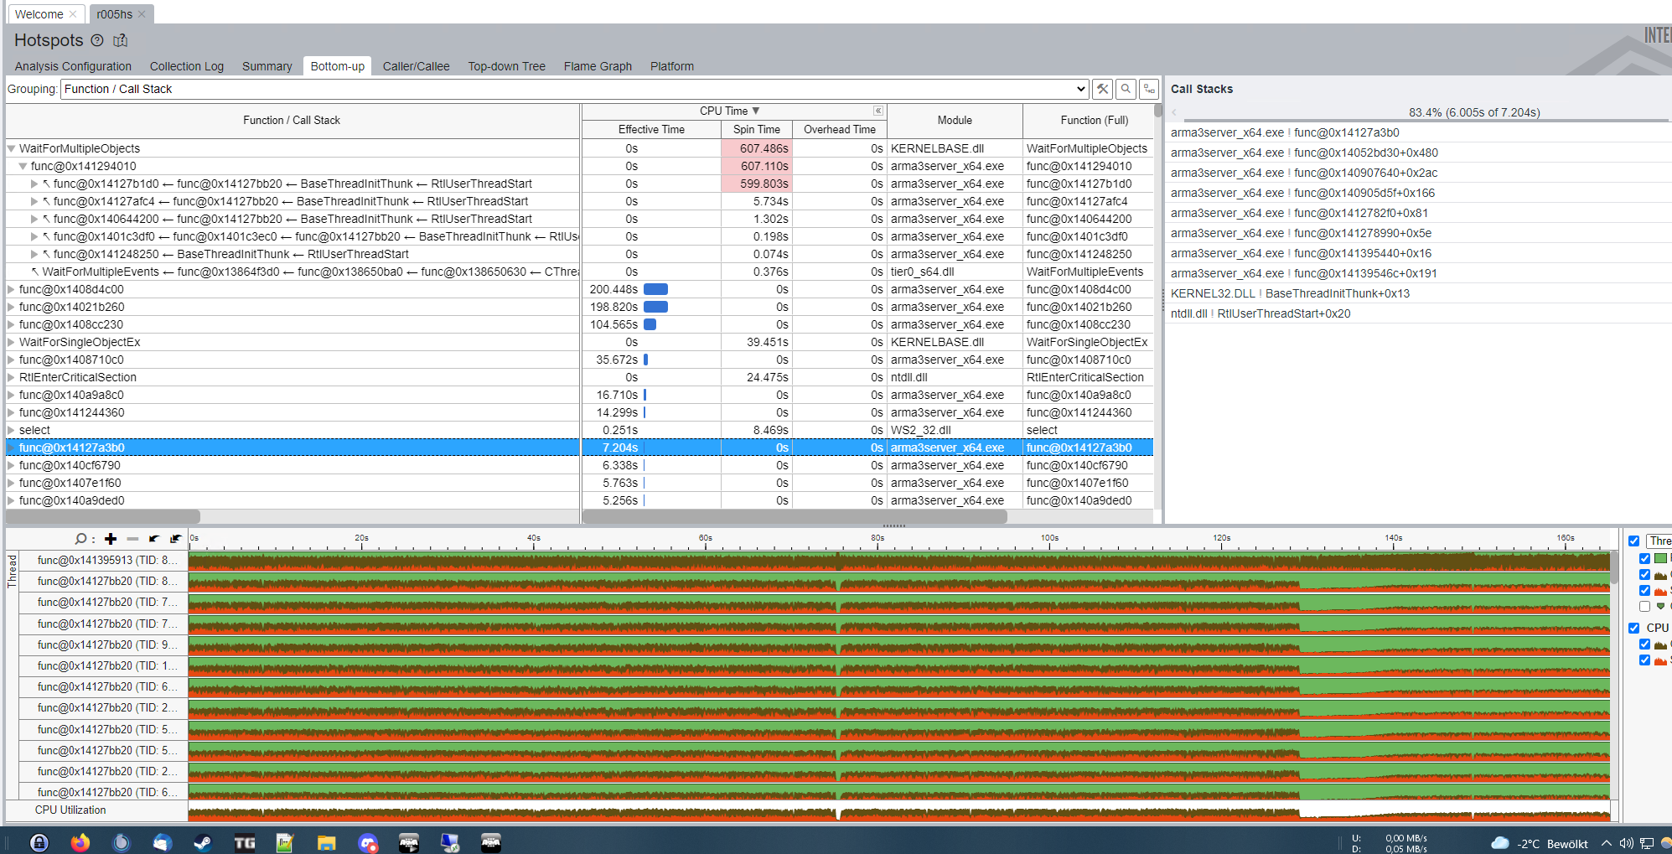The image size is (1672, 854).
Task: Open the Top-down Tree tab
Action: coord(506,66)
